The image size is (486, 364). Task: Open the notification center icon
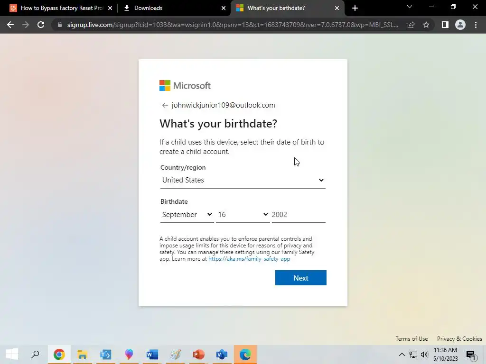tap(471, 355)
